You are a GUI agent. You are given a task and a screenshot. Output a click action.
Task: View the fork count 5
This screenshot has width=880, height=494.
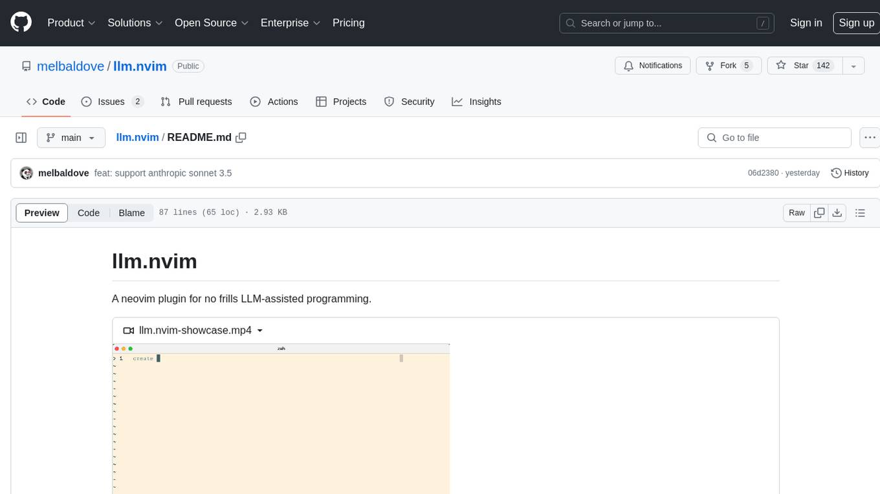click(x=746, y=66)
